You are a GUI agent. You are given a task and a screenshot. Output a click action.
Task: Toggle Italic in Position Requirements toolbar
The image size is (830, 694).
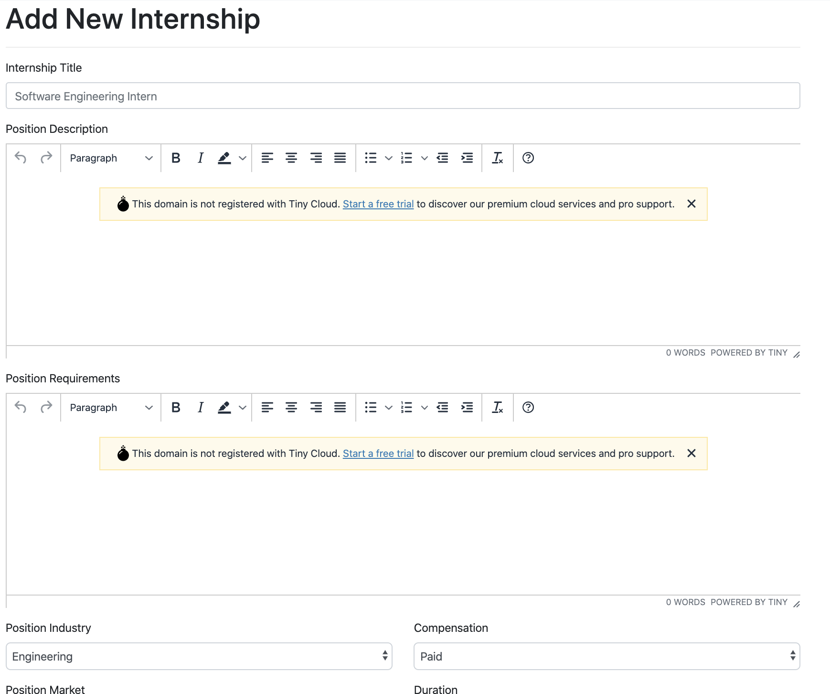tap(201, 408)
